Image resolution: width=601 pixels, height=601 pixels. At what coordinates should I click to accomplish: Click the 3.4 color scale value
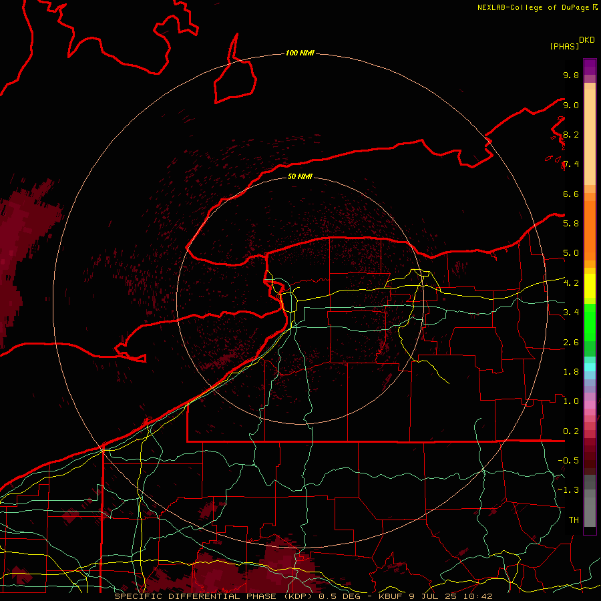click(x=571, y=313)
